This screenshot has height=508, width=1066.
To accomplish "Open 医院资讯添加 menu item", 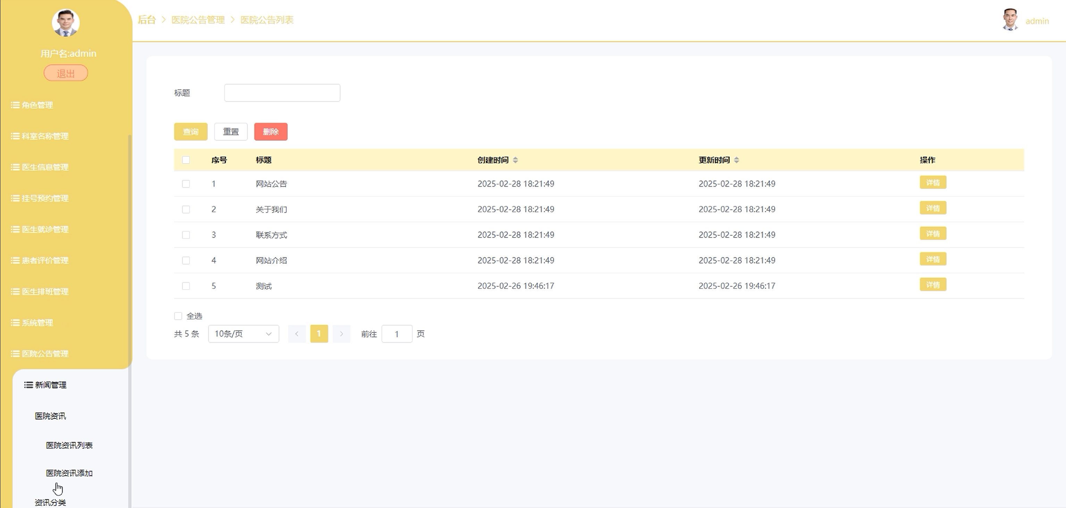I will click(69, 473).
